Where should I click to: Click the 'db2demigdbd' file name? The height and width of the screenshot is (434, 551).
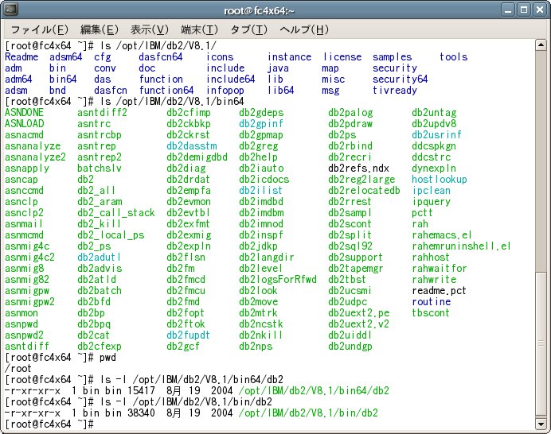(197, 157)
